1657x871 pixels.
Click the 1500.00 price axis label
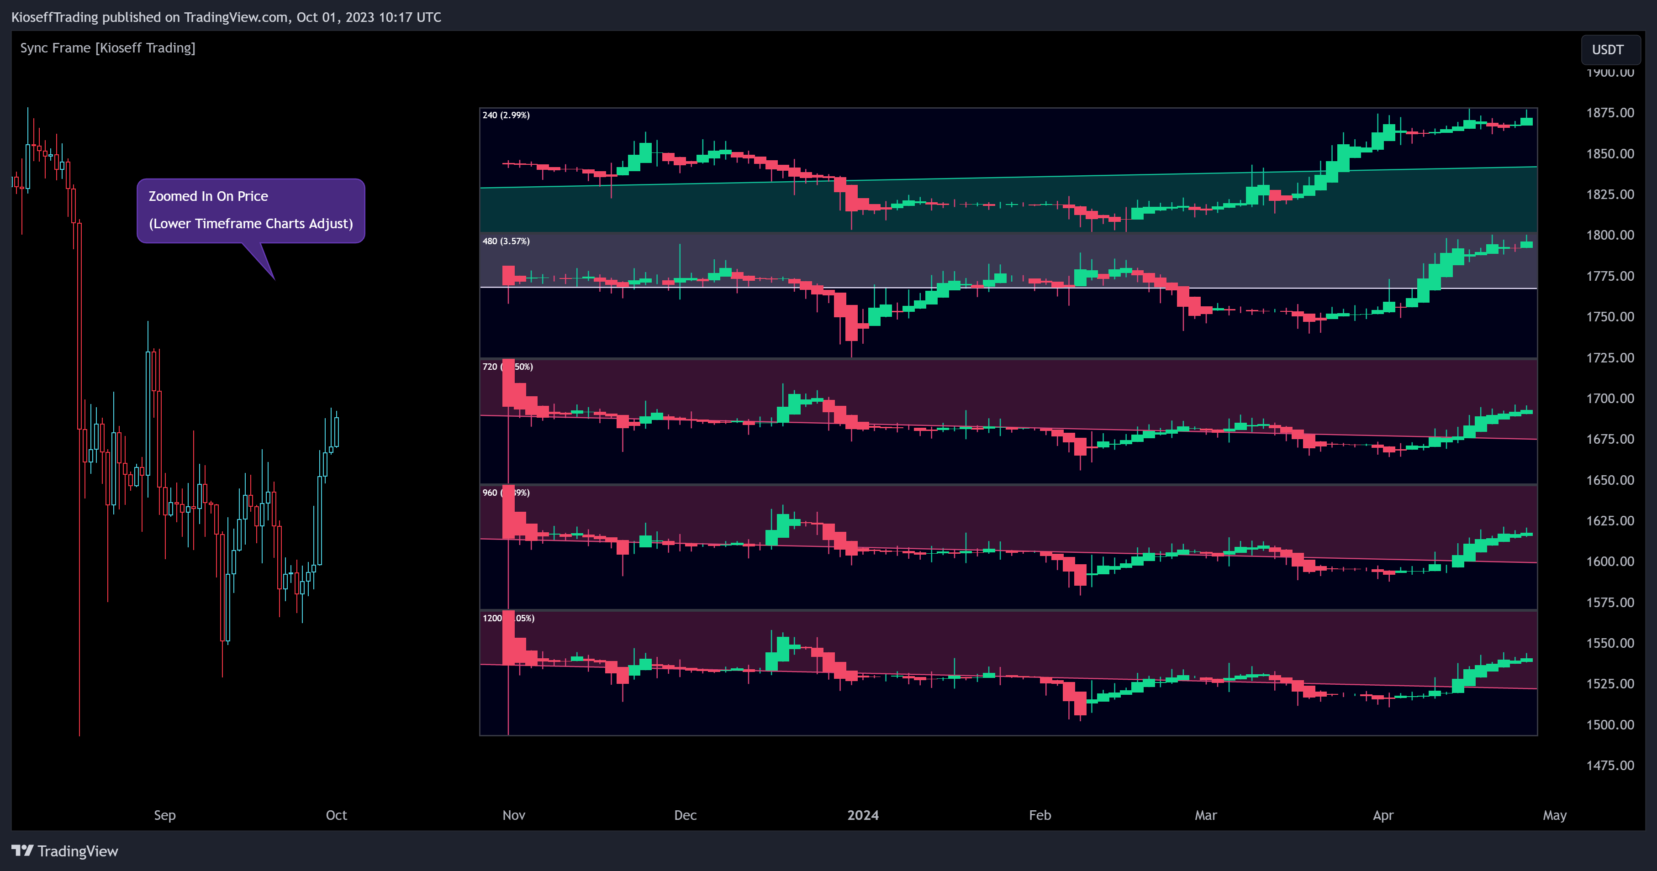[x=1610, y=724]
